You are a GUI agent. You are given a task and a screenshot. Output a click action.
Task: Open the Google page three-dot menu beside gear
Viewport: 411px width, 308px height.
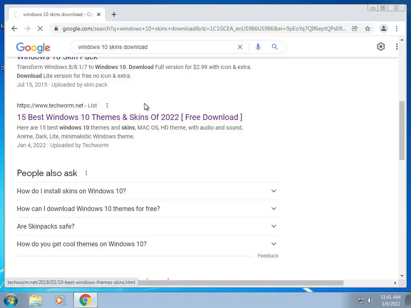pos(397,47)
